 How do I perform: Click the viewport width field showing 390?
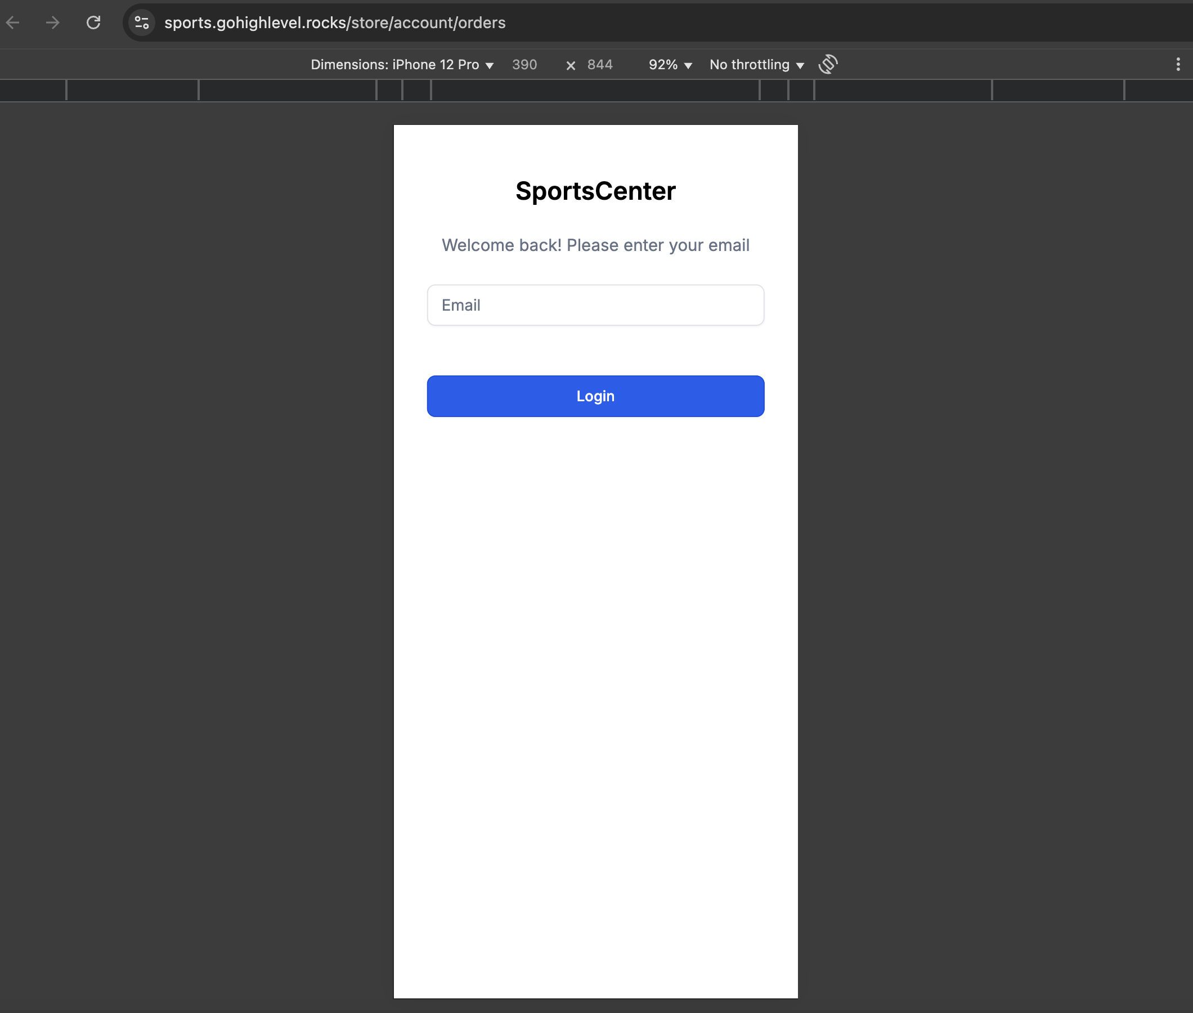[524, 65]
